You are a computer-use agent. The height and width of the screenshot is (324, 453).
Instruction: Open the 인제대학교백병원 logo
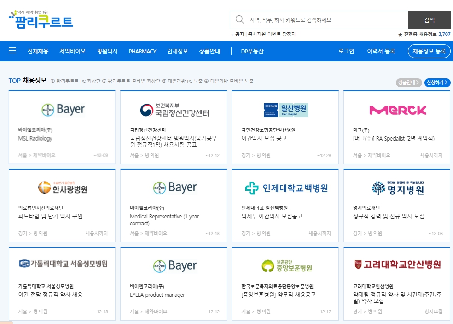point(286,188)
